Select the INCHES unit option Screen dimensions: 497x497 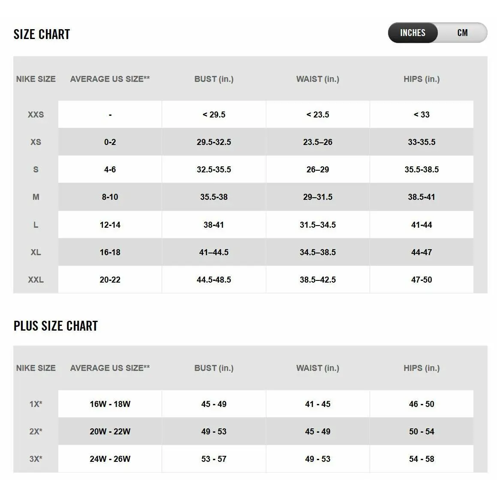tap(413, 33)
